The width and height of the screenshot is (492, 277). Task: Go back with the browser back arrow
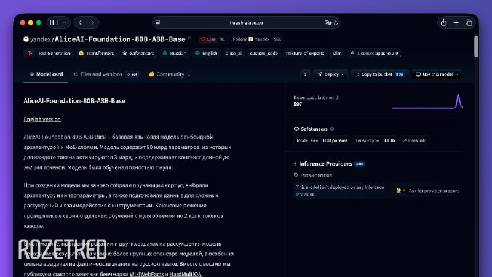[x=80, y=23]
